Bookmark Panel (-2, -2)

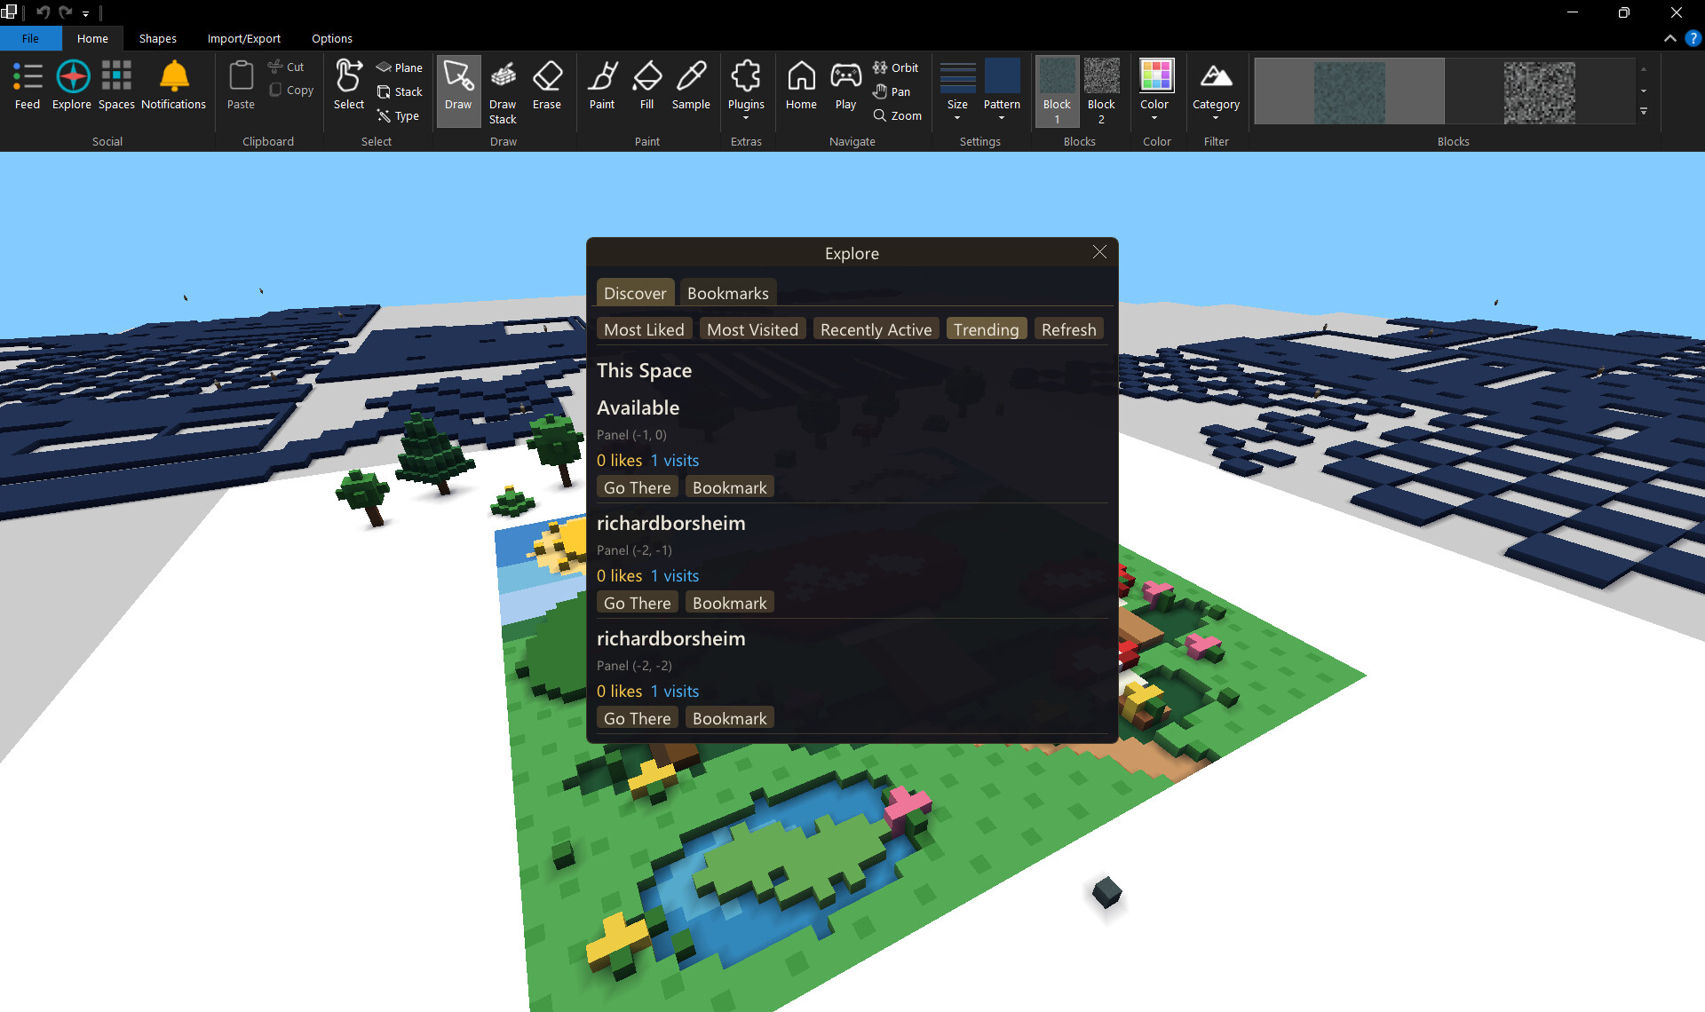point(729,718)
